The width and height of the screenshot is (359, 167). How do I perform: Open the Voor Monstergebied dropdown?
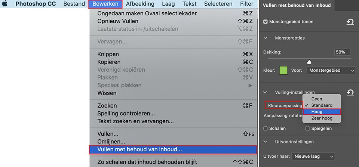coord(331,71)
